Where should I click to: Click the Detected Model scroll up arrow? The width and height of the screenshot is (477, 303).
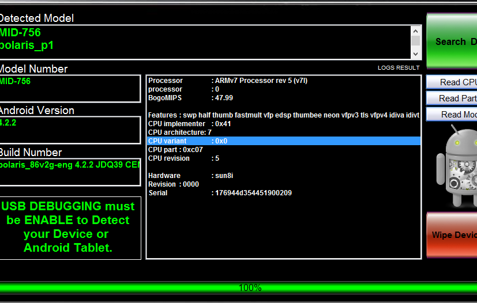tap(415, 31)
